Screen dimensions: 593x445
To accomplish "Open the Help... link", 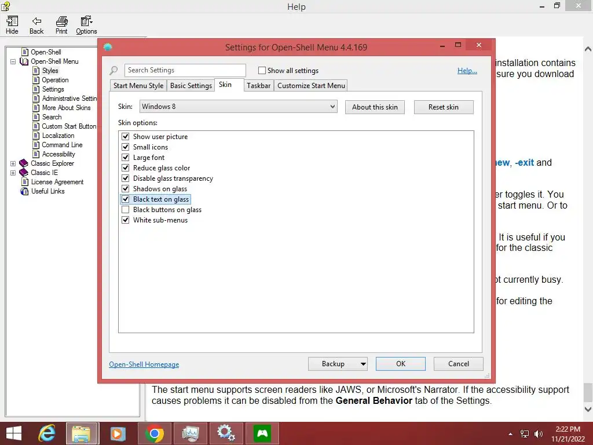I will tap(467, 70).
